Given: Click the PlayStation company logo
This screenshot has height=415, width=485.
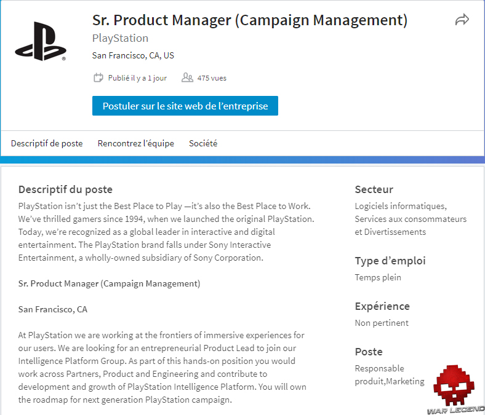Looking at the screenshot, I should [40, 41].
